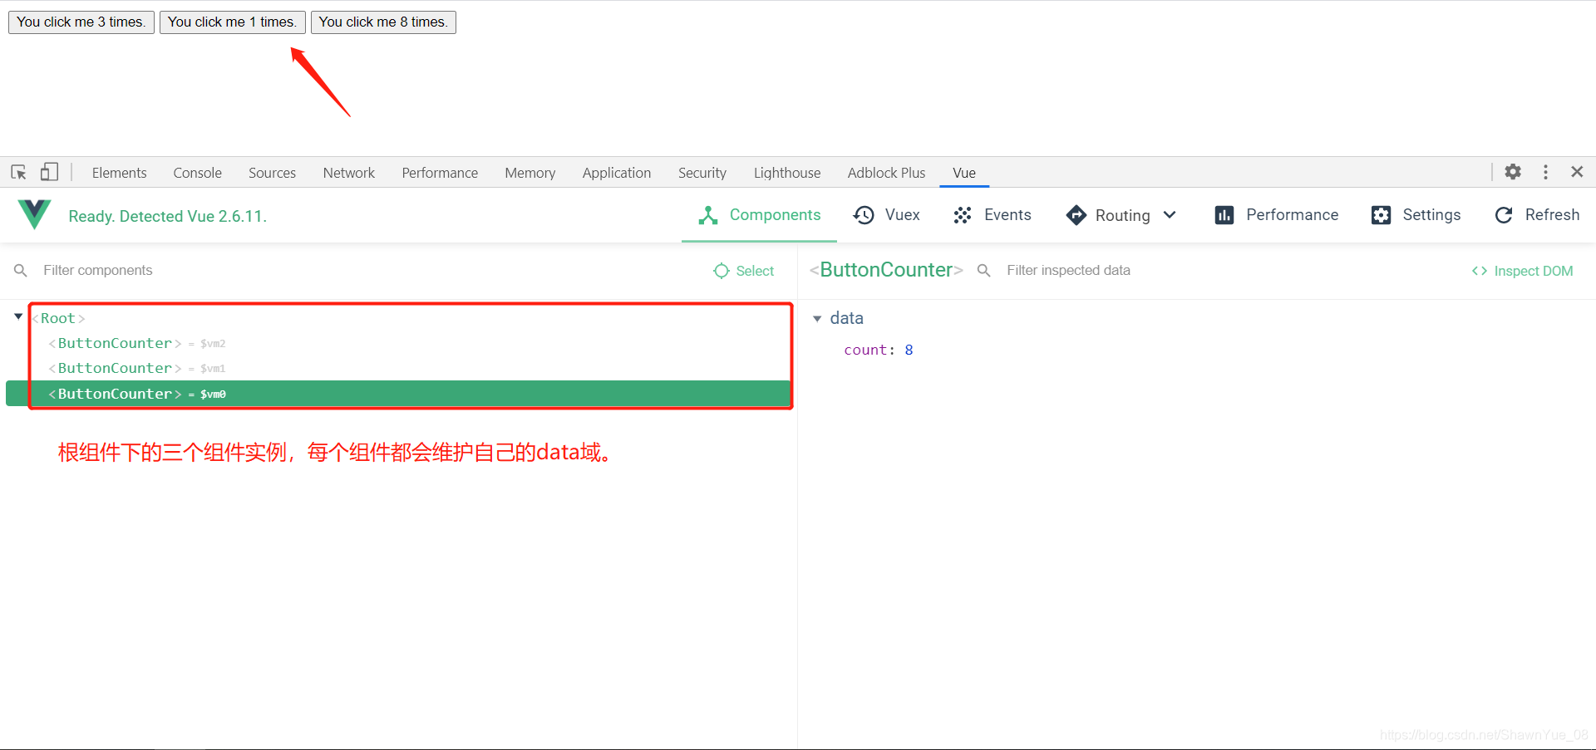
Task: Open the Sources tab
Action: pyautogui.click(x=272, y=173)
